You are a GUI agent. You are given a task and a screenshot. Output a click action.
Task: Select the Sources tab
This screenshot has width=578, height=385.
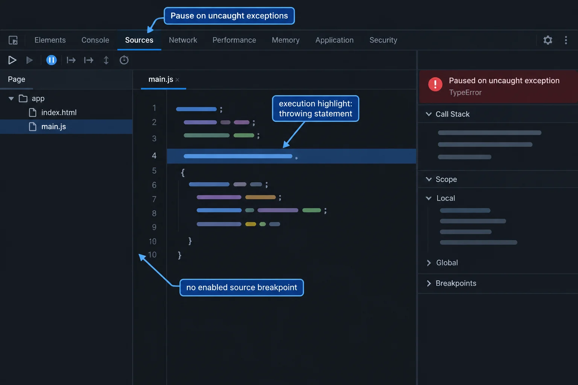tap(139, 40)
